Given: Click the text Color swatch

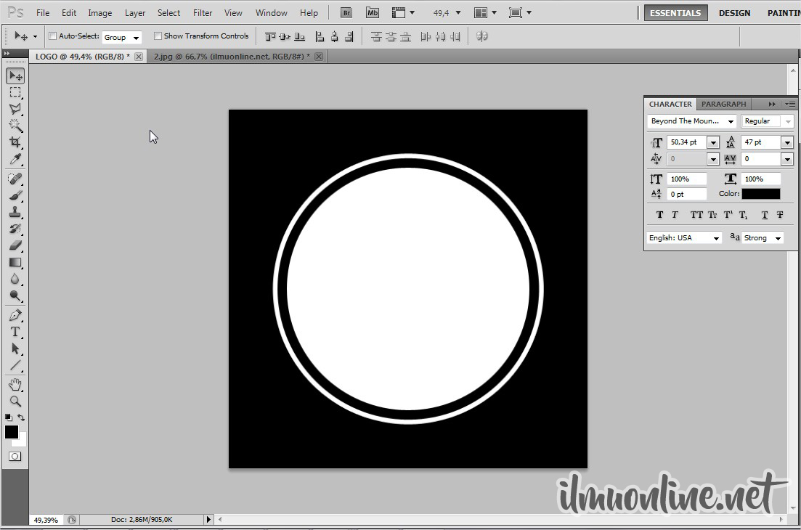Looking at the screenshot, I should coord(760,194).
